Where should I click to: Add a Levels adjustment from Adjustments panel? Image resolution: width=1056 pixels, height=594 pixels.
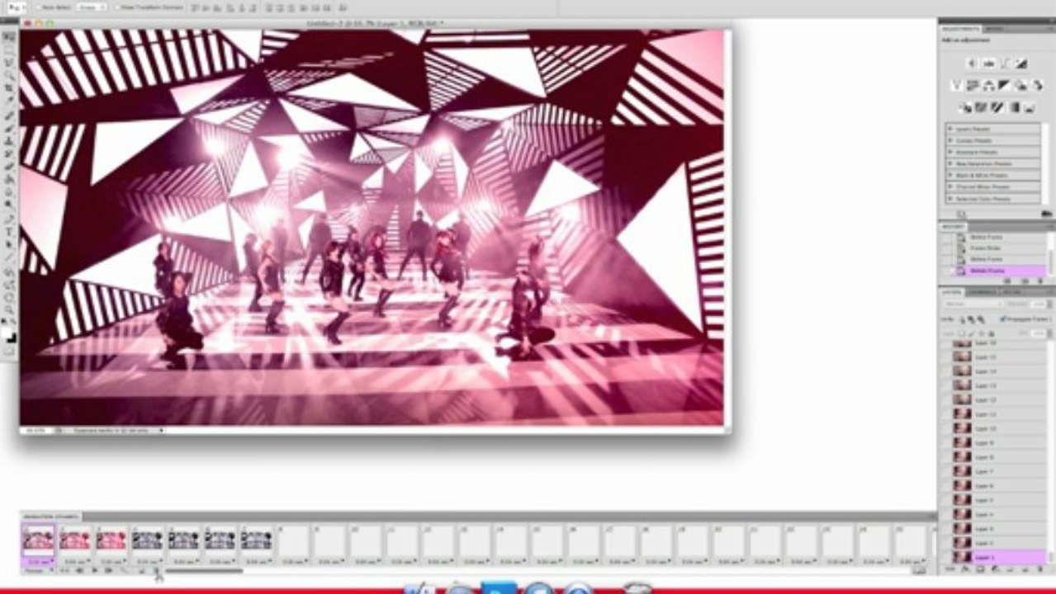coord(989,64)
